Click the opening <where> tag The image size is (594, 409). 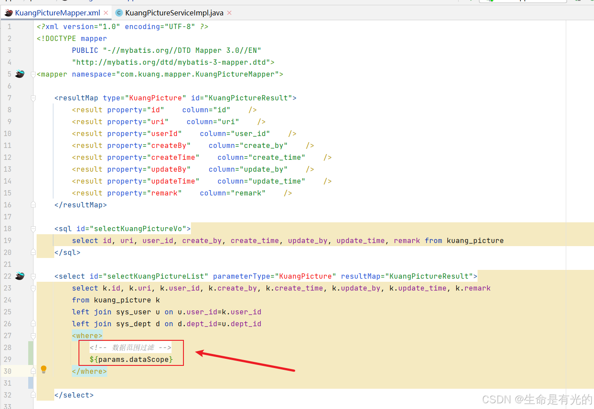coord(87,335)
